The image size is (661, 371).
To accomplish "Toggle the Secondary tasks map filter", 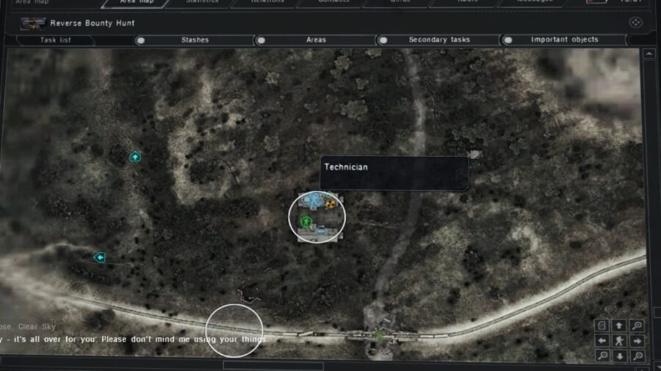I will coord(438,40).
